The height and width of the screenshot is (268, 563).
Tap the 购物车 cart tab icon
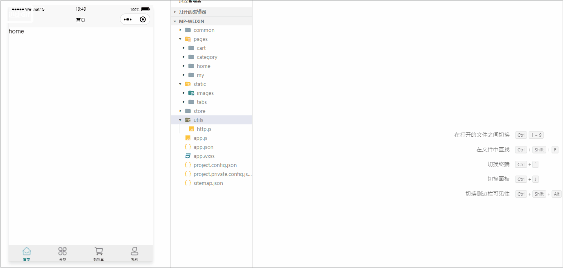[99, 251]
